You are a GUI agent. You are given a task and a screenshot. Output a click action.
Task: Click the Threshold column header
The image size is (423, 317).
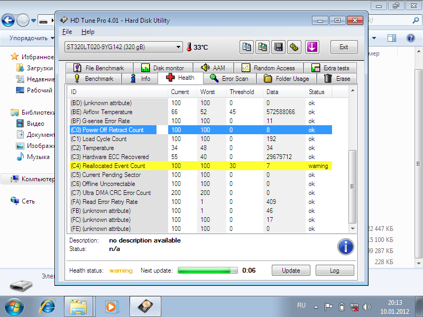point(241,92)
